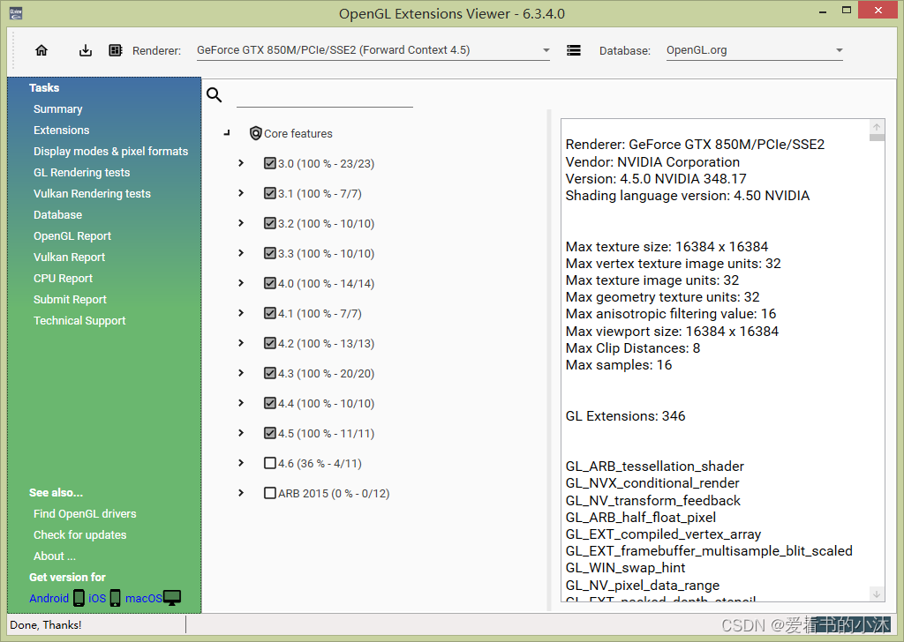This screenshot has width=904, height=642.
Task: Expand the 3.1 version node
Action: coord(241,193)
